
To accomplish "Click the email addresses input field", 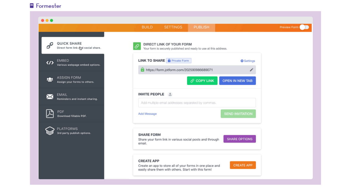I will (x=197, y=102).
